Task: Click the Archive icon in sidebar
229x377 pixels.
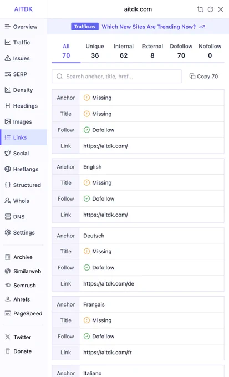Action: [8, 257]
